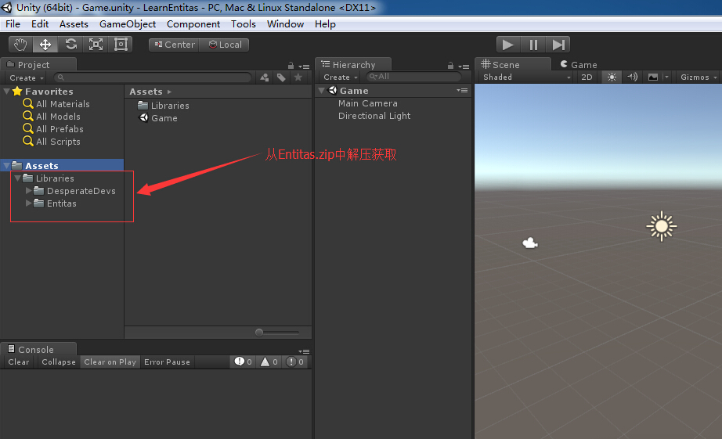722x439 pixels.
Task: Step one frame forward
Action: point(558,45)
